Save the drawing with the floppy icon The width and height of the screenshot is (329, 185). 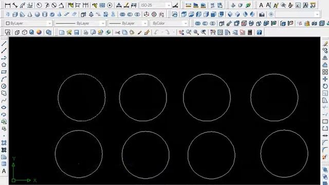[77, 32]
